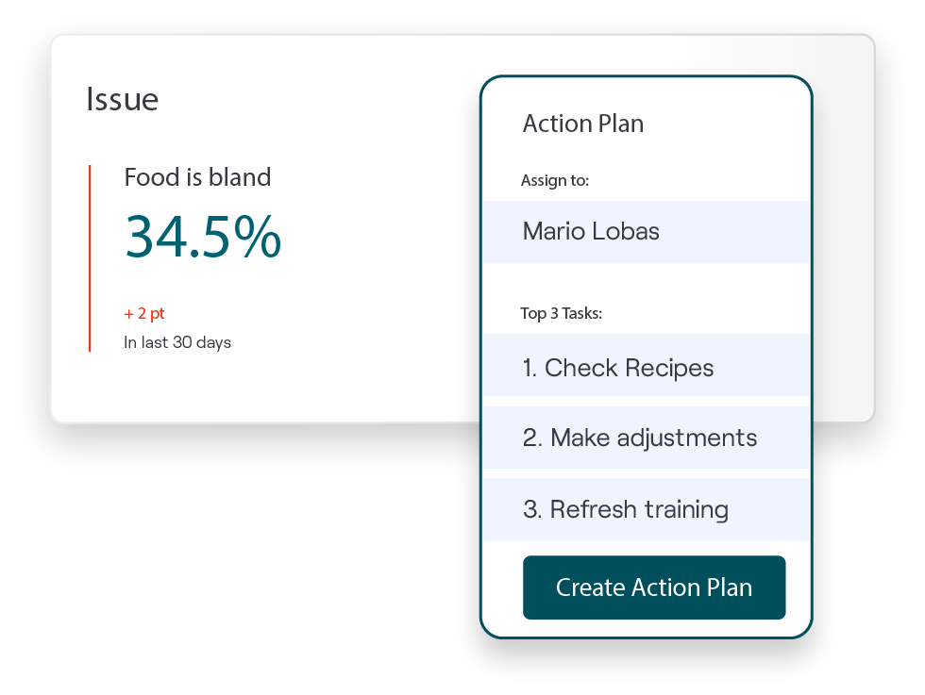Select the Mario Lobas assignee field
Image resolution: width=925 pixels, height=695 pixels.
646,232
